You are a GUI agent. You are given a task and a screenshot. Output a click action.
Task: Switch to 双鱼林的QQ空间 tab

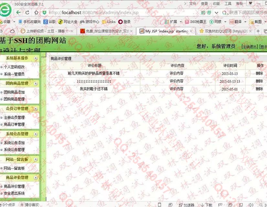(225, 31)
